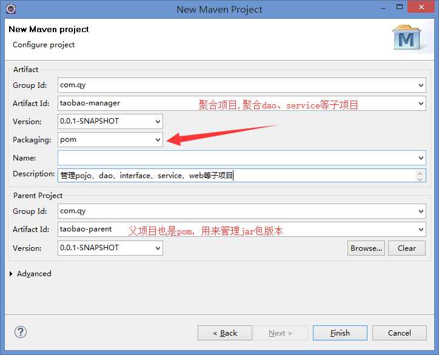Click the "Configure project" subtitle text

[x=44, y=45]
